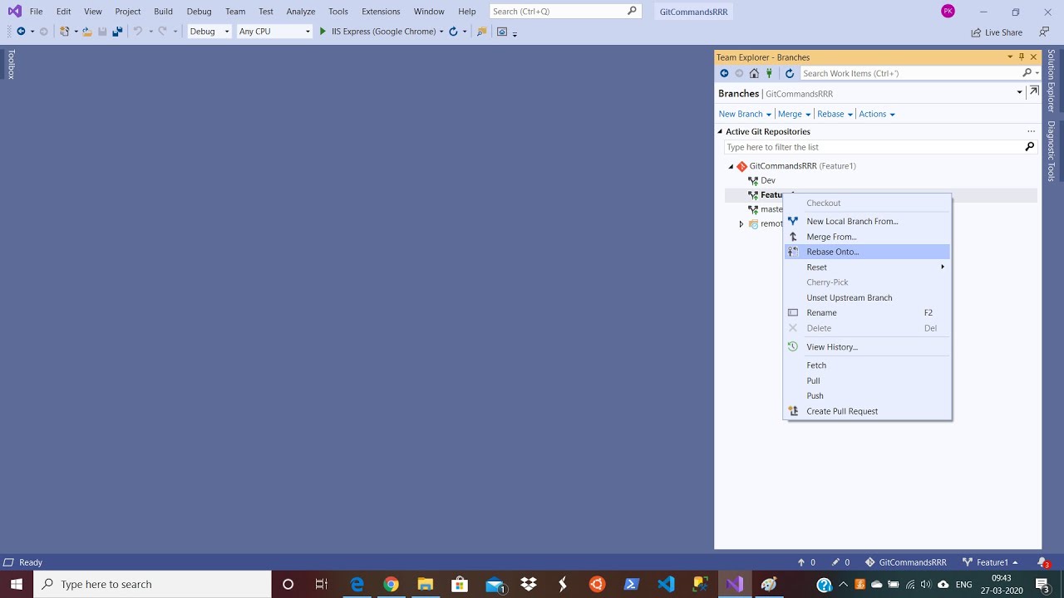The height and width of the screenshot is (598, 1064).
Task: Open the Merge dropdown
Action: (794, 114)
